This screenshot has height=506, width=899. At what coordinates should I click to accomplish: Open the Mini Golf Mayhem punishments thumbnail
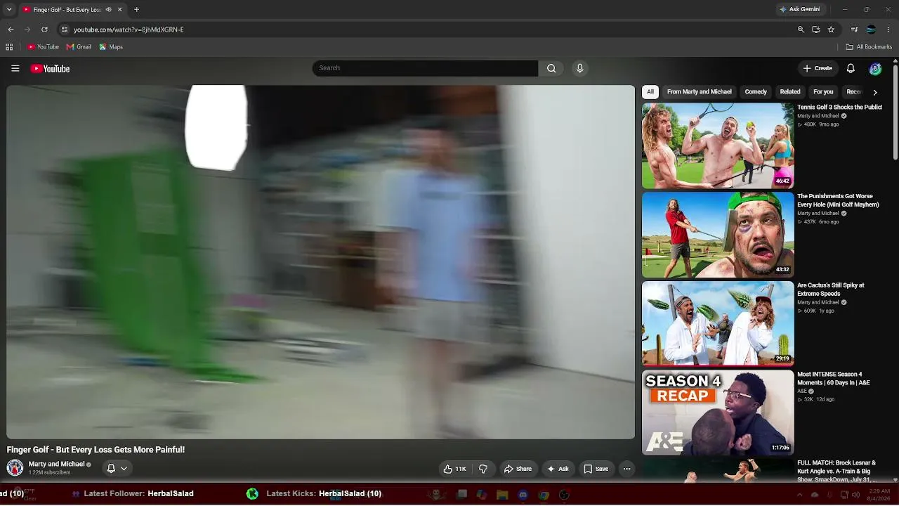(x=718, y=235)
